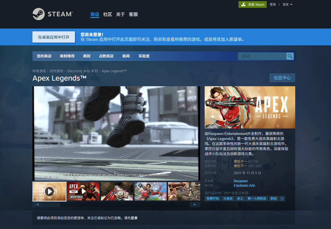
Task: Click the 大逃杀 tag
Action: coord(228,198)
